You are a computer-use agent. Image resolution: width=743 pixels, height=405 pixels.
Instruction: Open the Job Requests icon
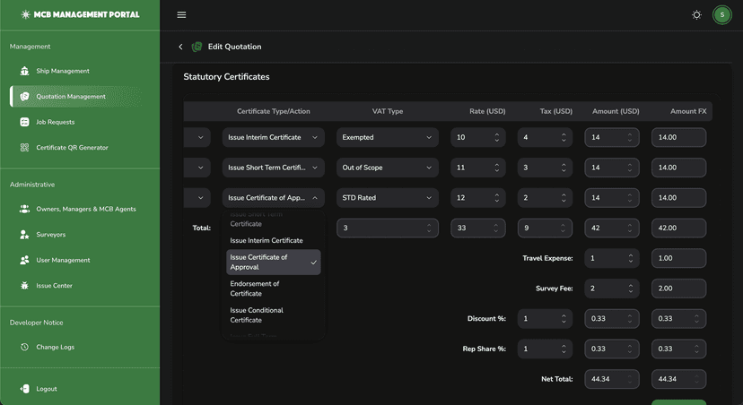point(24,122)
